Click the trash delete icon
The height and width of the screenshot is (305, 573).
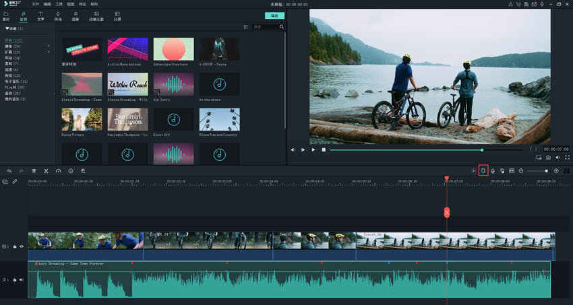tap(34, 171)
